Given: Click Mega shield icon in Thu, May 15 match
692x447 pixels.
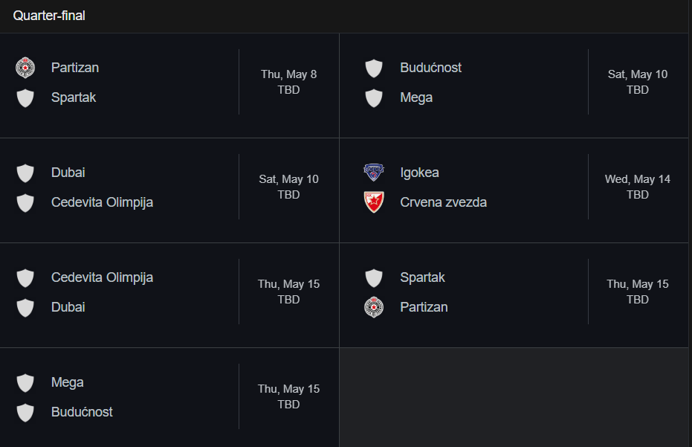Looking at the screenshot, I should pos(25,382).
